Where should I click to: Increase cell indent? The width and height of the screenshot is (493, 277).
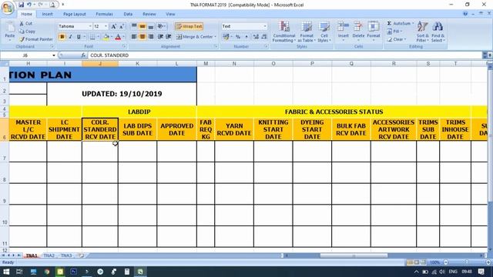point(169,37)
